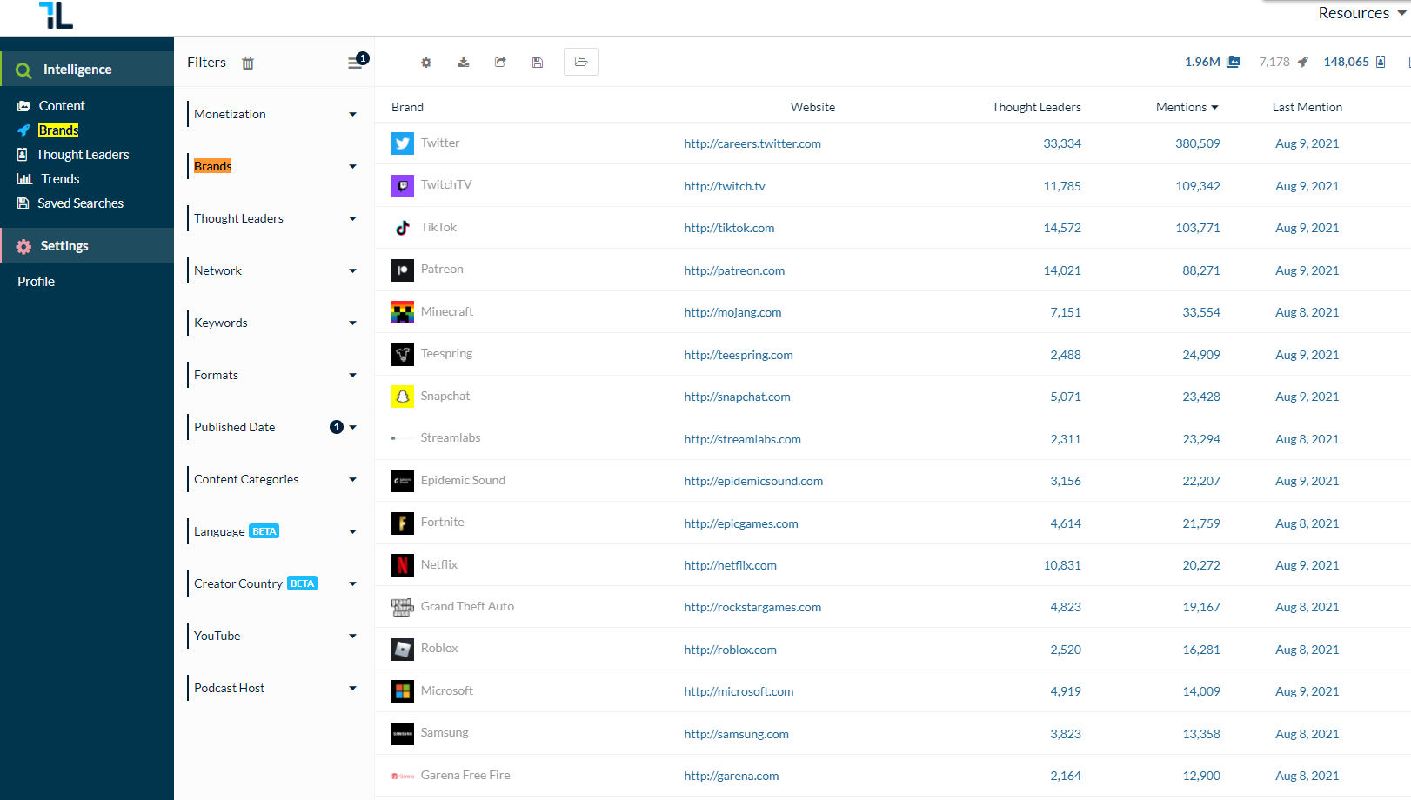Screen dimensions: 1411x800
Task: Open the active filters list icon
Action: (x=357, y=62)
